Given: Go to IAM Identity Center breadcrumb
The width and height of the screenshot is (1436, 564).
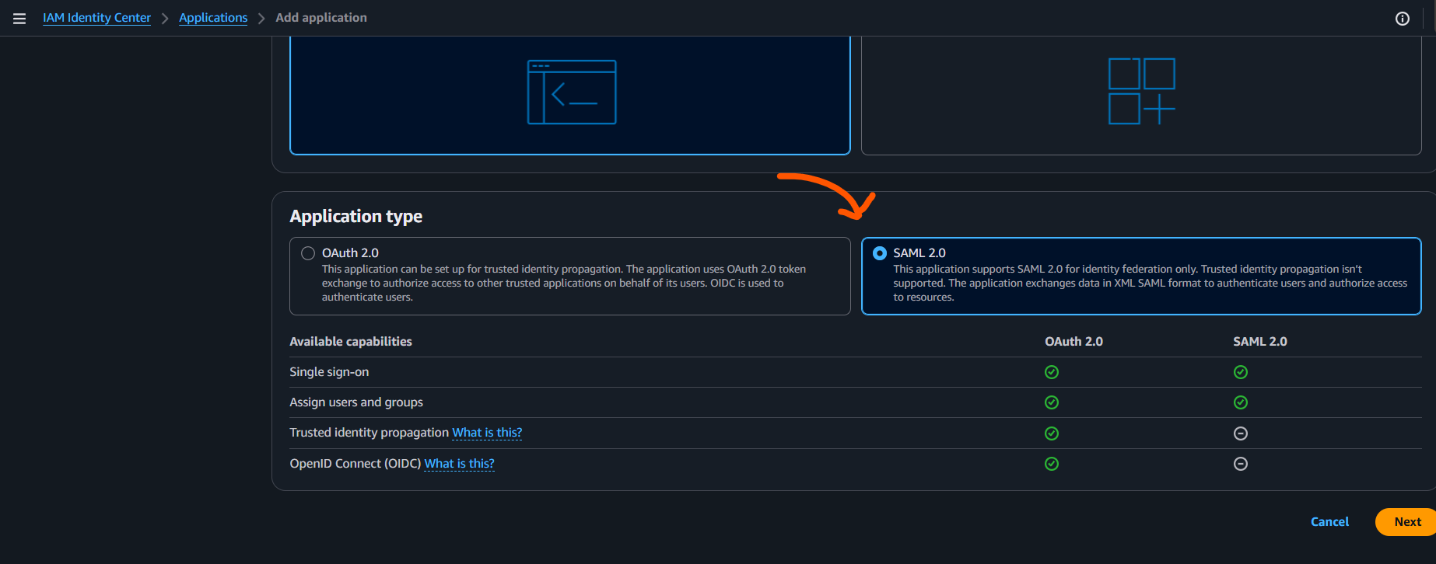Looking at the screenshot, I should (x=96, y=18).
